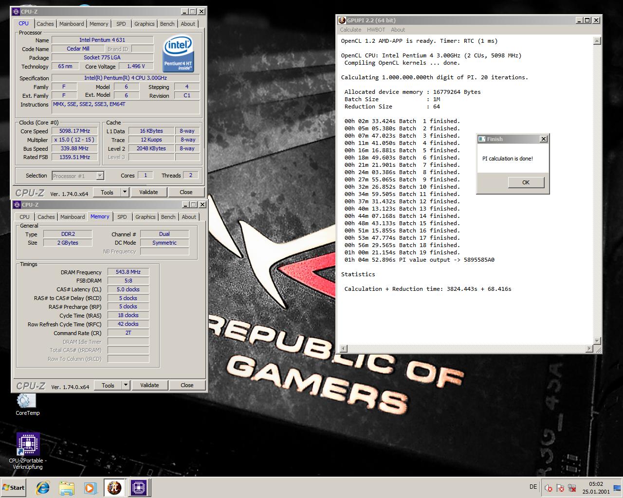Click the Intel Pentium 4 HT logo
623x498 pixels.
pos(178,53)
